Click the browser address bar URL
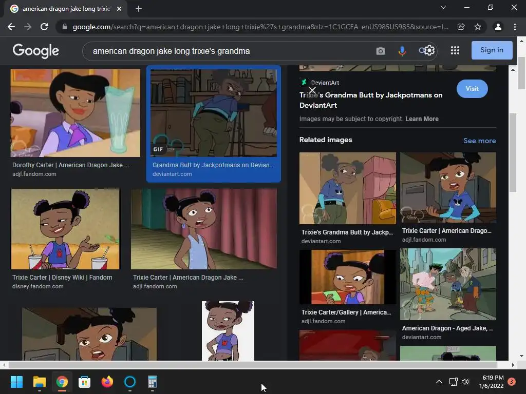The height and width of the screenshot is (394, 526). point(260,27)
